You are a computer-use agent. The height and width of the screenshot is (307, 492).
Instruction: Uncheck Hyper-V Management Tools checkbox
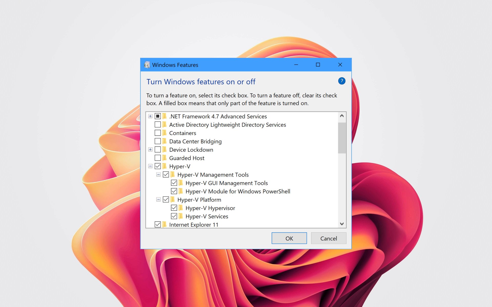point(166,174)
